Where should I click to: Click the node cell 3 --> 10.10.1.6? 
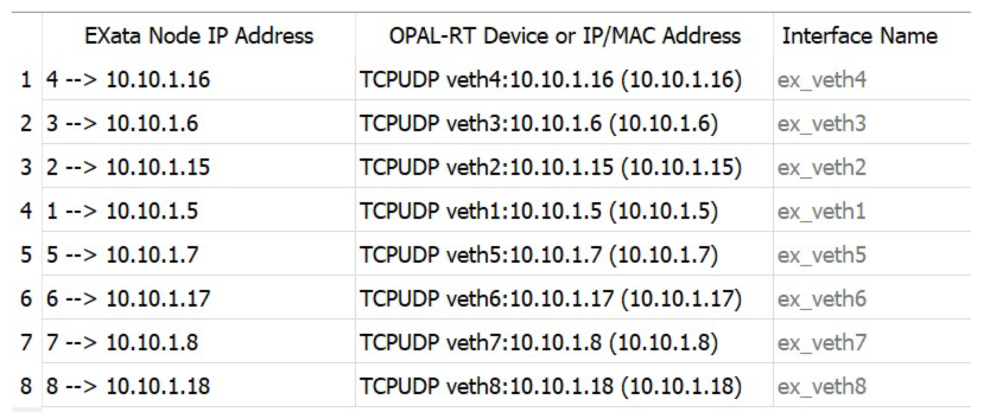122,123
